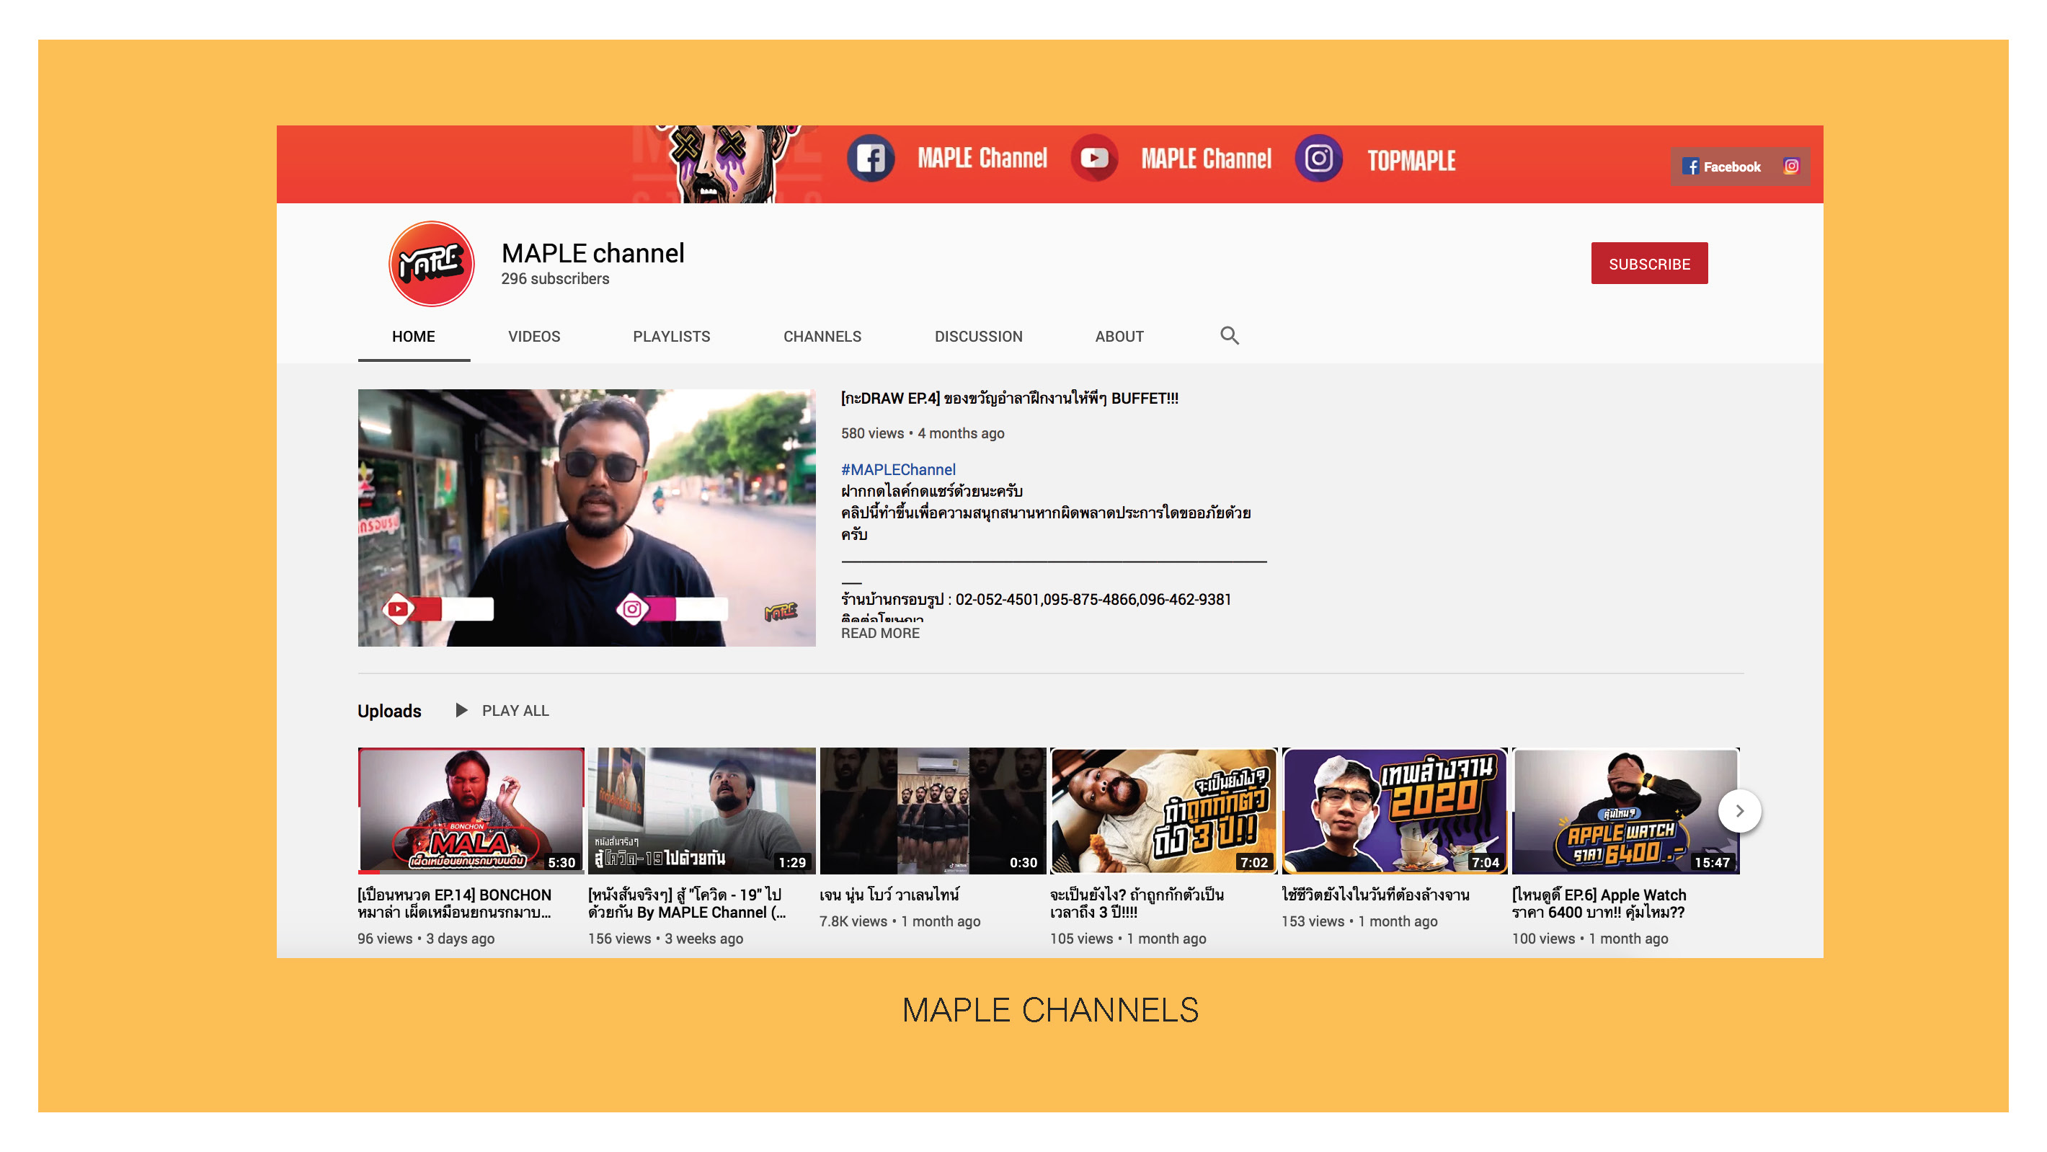Click the 96 views • 3 days ago text

click(426, 938)
